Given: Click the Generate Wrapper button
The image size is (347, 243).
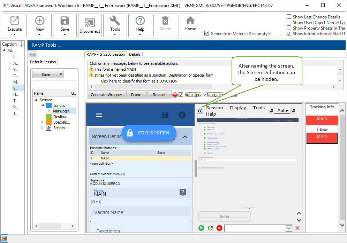Looking at the screenshot, I should (106, 95).
